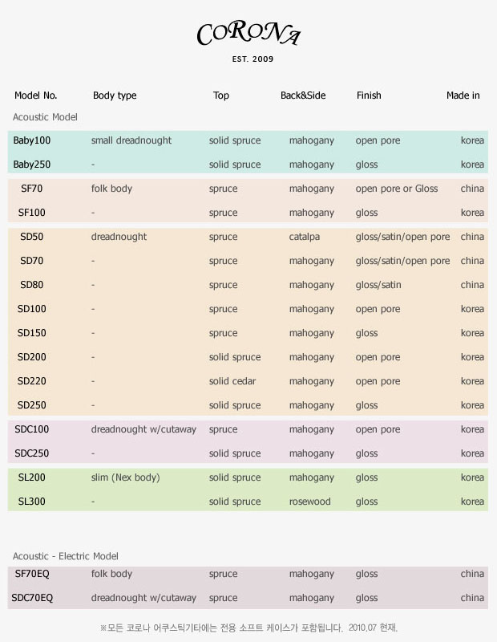Select the SF70 model name
The image size is (497, 642).
pos(31,189)
